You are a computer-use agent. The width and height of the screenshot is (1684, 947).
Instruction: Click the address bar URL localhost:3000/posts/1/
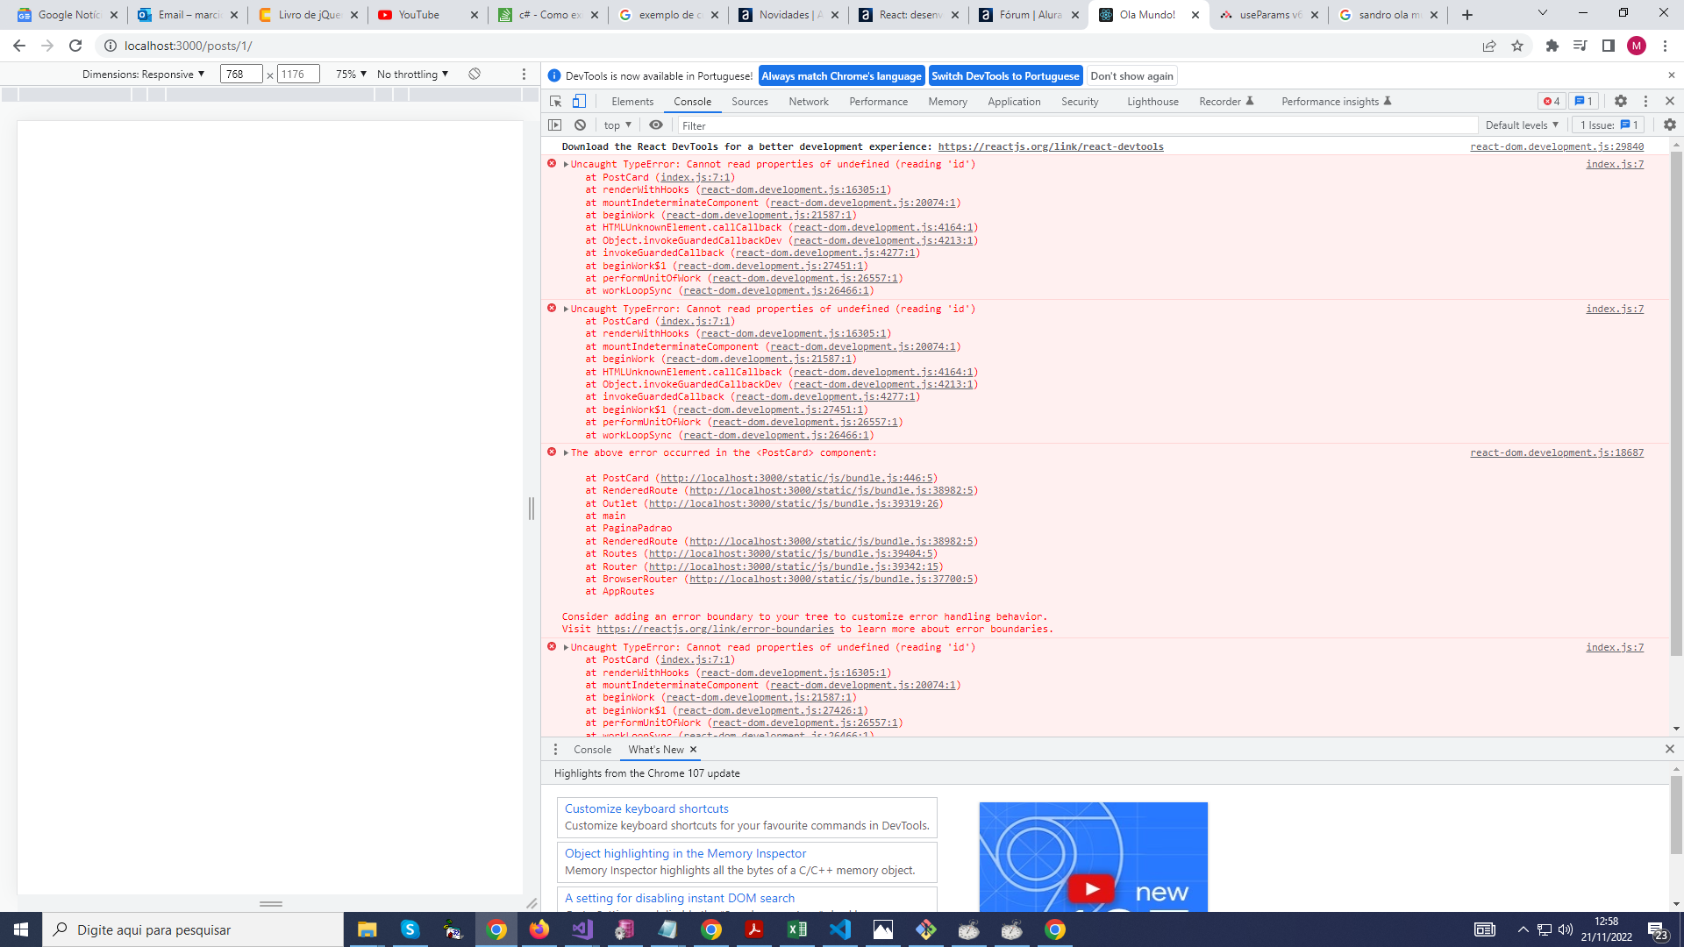click(189, 46)
